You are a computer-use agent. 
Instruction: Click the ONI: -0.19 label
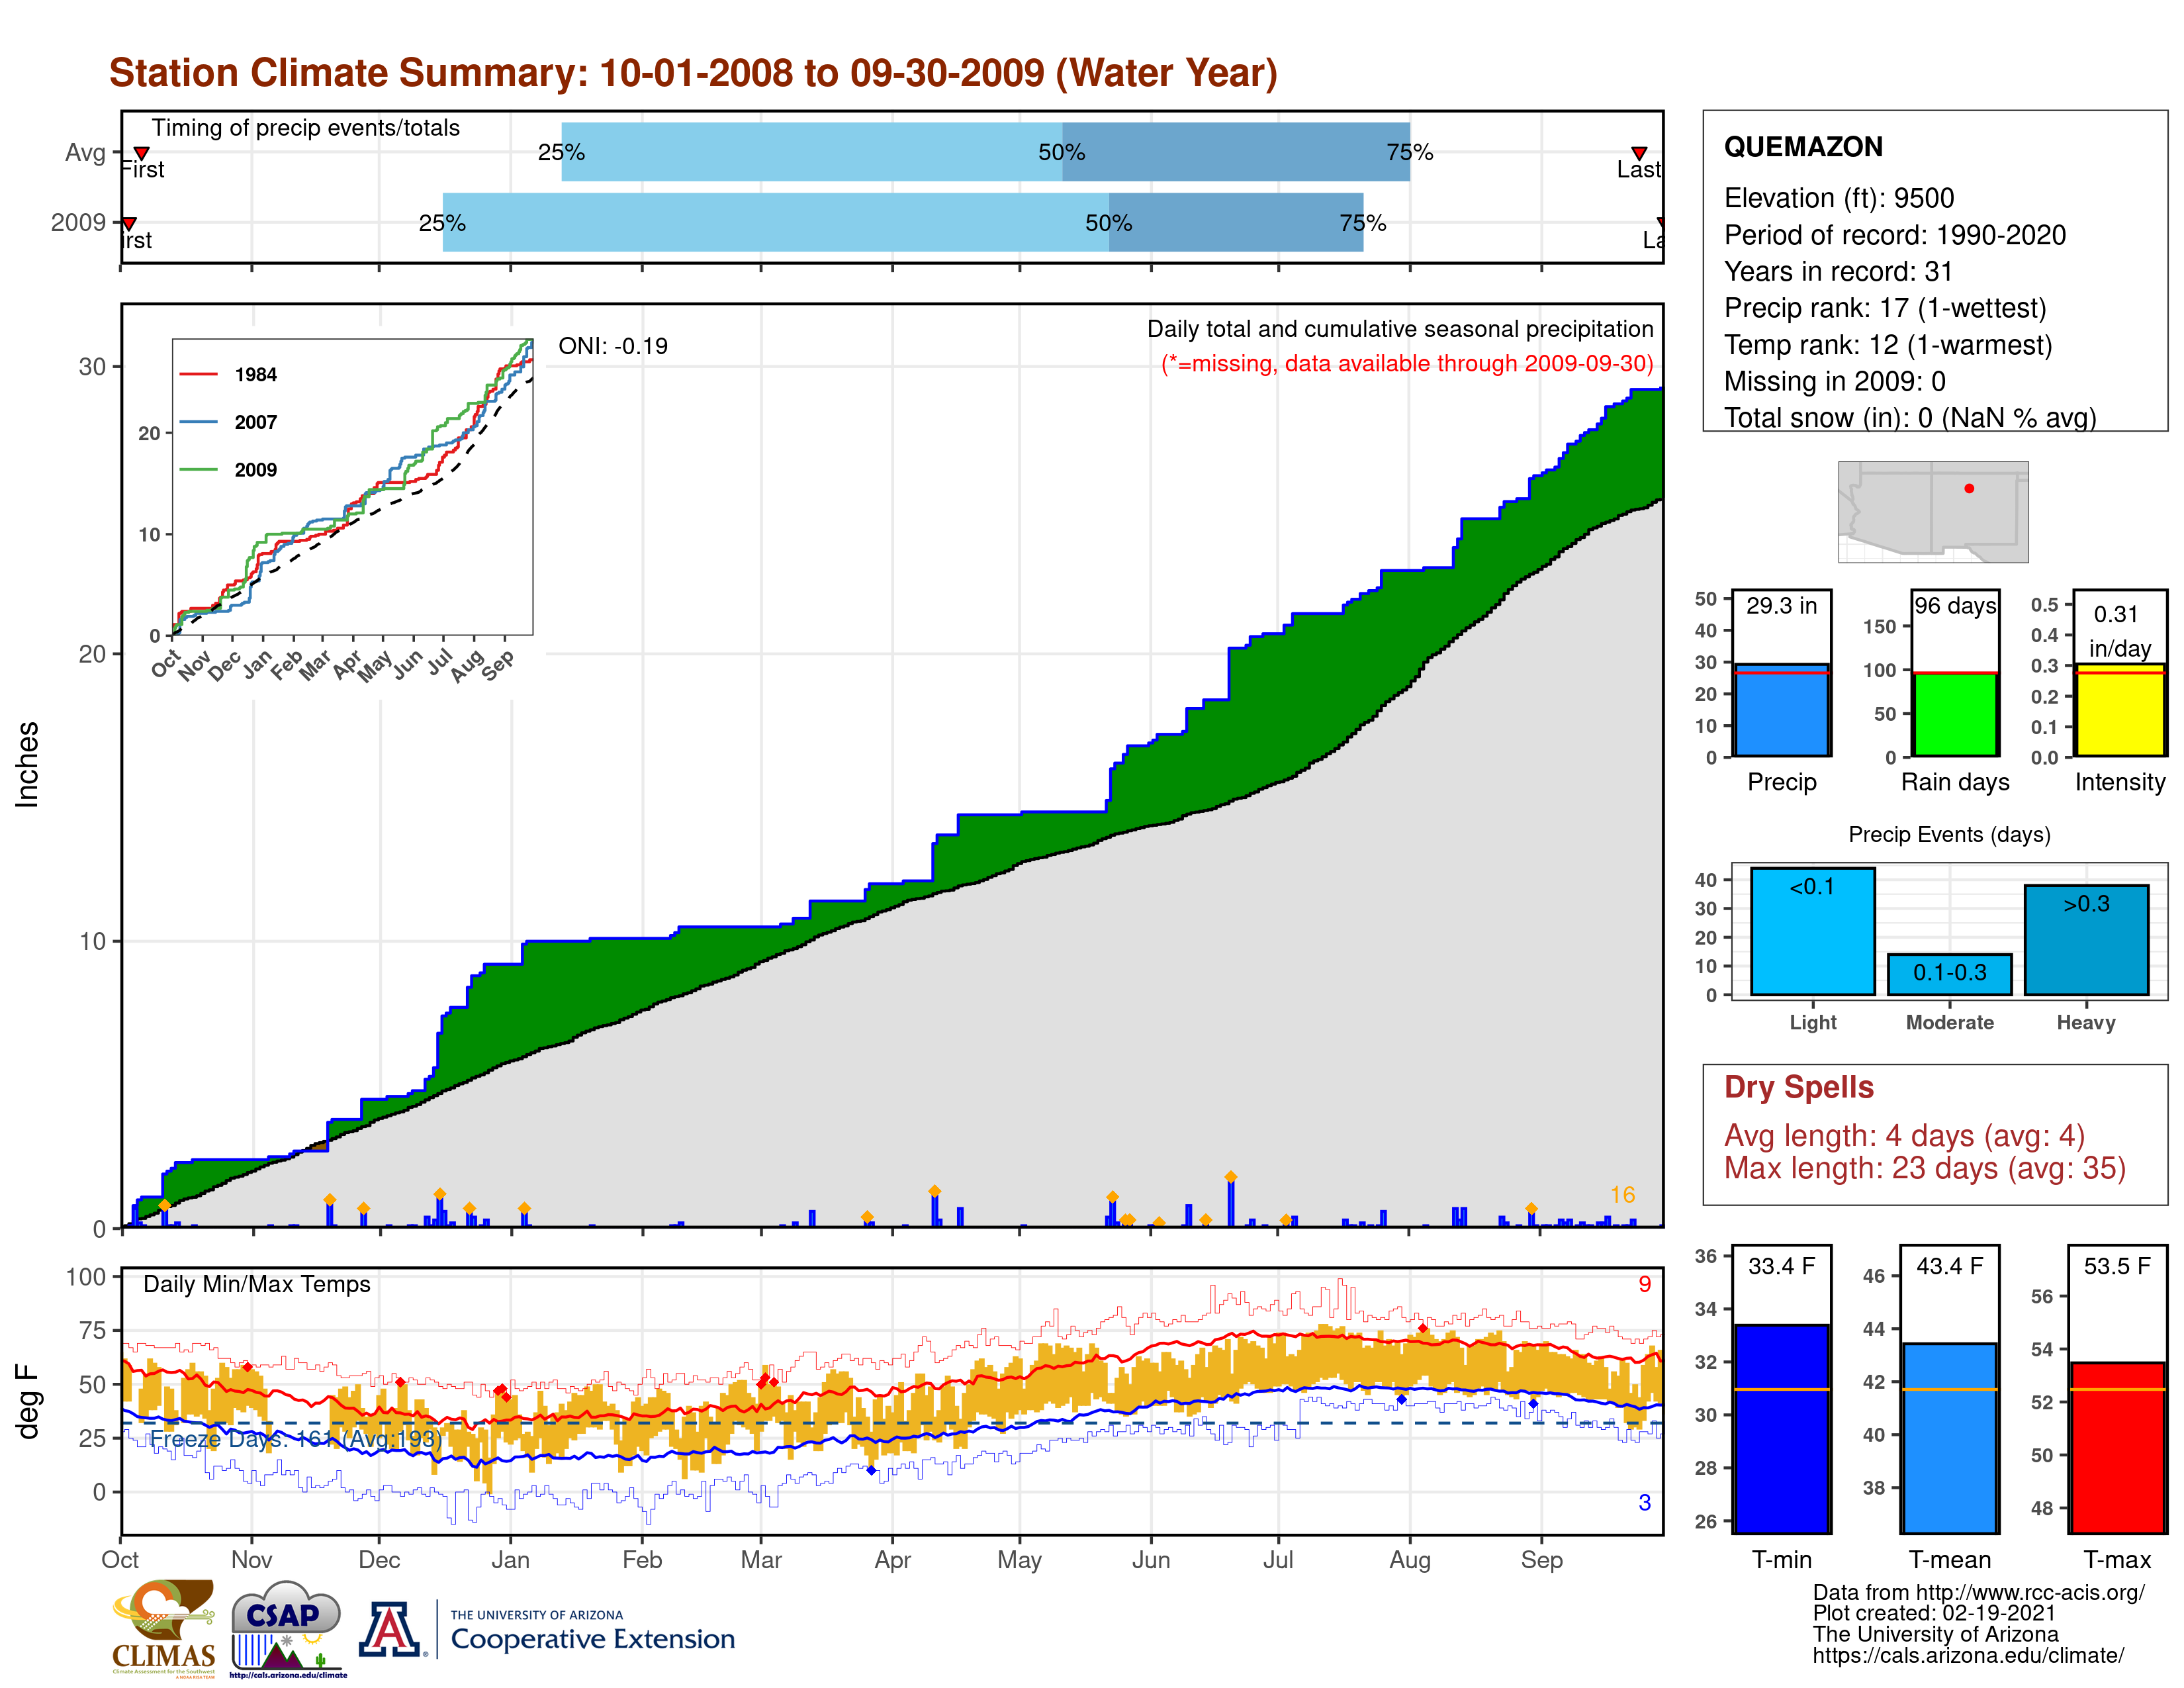[x=613, y=346]
